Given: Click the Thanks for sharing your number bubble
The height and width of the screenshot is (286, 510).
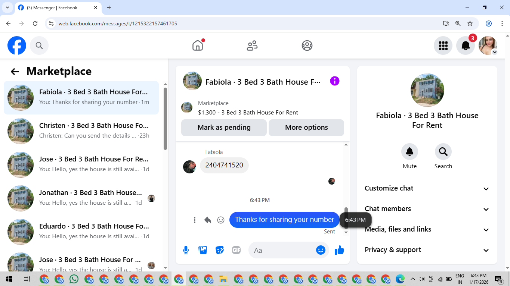Looking at the screenshot, I should click(x=284, y=220).
